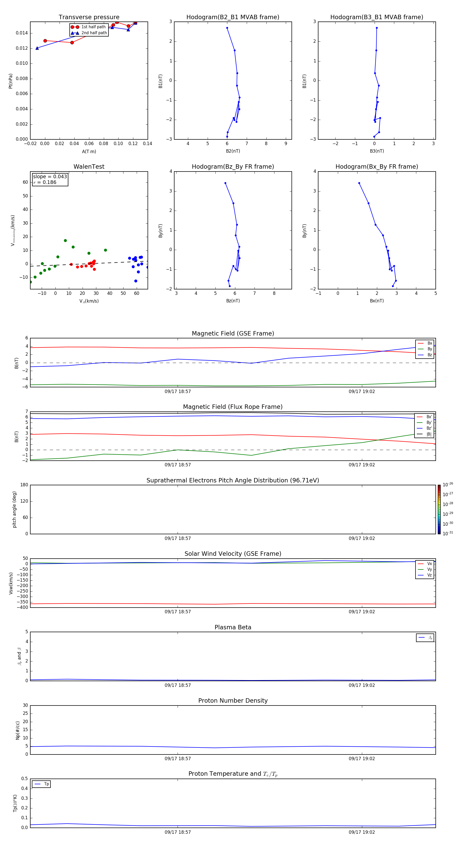466x855 pixels.
Task: Select the "Vy" velocity legend entry
Action: tap(425, 569)
